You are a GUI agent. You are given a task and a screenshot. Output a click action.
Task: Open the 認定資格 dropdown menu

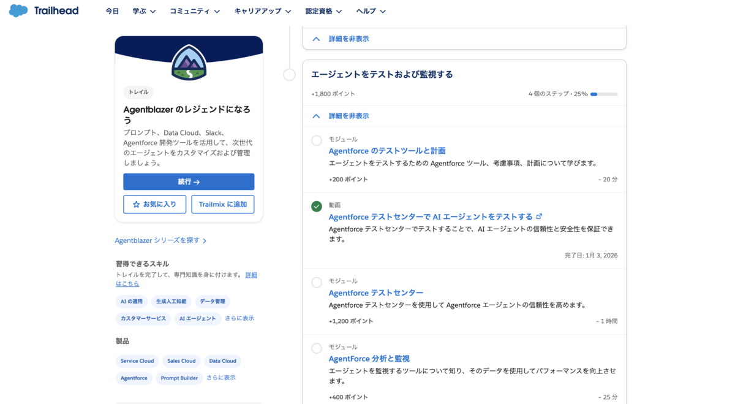coord(323,11)
